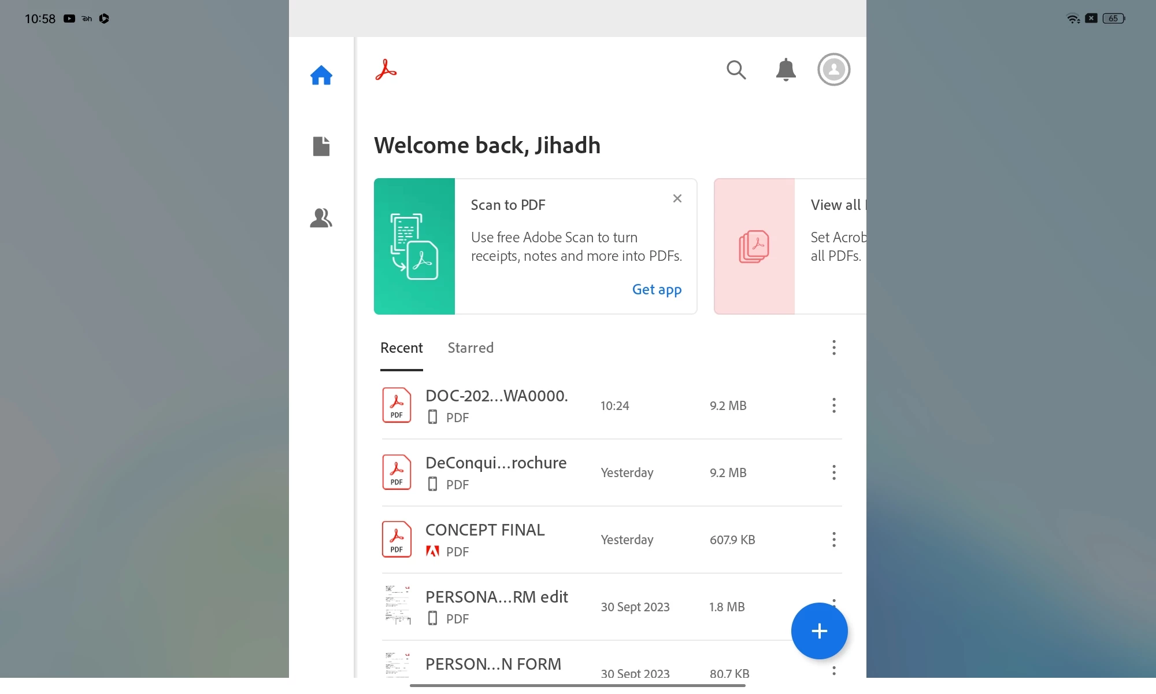This screenshot has width=1156, height=694.
Task: Open the Files section icon
Action: [321, 146]
